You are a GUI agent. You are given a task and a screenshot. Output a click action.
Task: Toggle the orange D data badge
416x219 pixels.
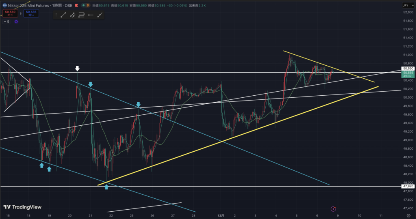89,6
